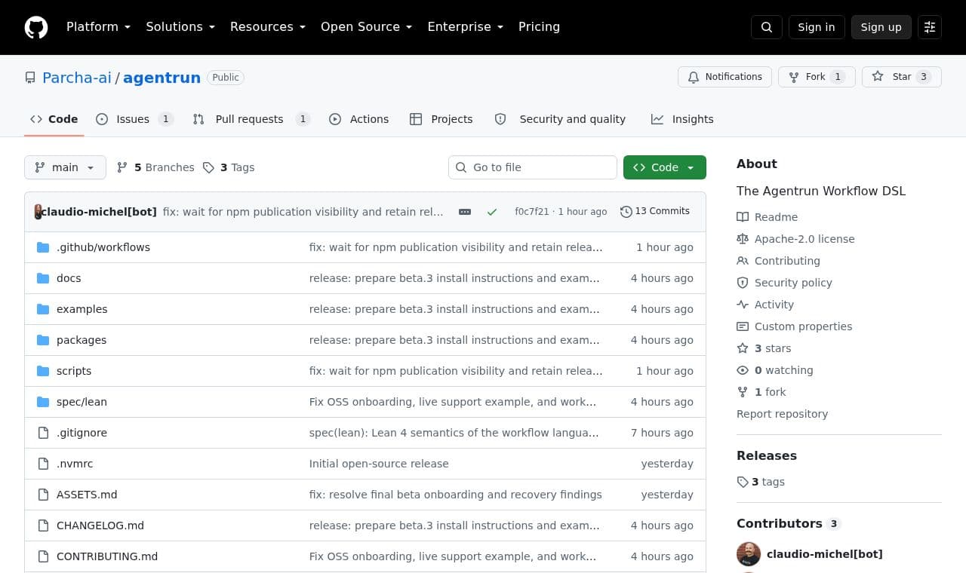
Task: Click the .gitignore file icon
Action: pos(43,433)
